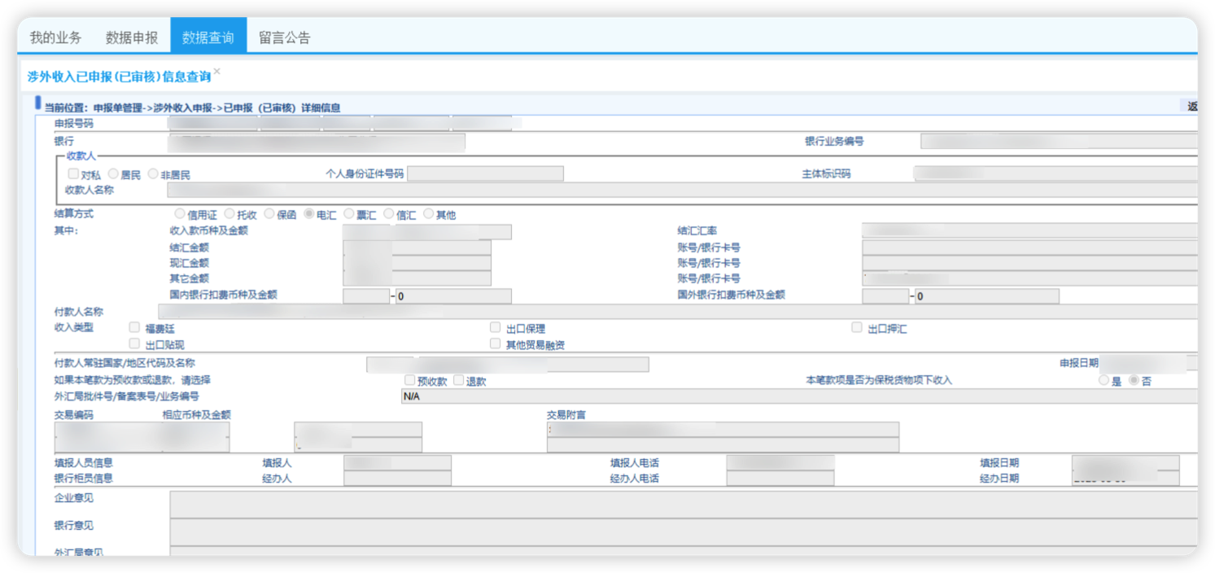
Task: Check the 出口押汇 checkbox
Action: pyautogui.click(x=857, y=327)
